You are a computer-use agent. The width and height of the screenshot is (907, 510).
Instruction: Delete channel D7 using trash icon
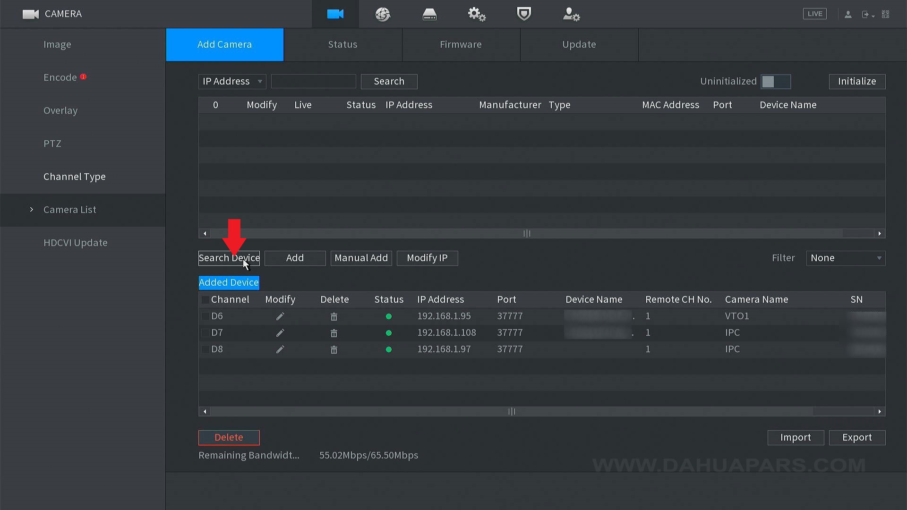coord(334,333)
